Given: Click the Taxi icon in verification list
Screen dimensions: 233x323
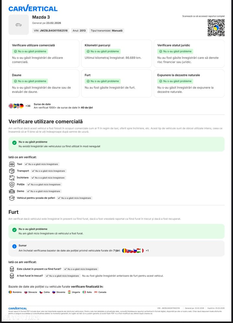Looking at the screenshot, I should [12, 164].
